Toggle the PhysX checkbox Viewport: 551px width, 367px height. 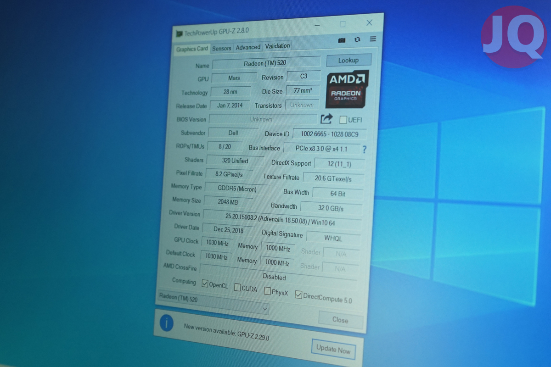pyautogui.click(x=268, y=291)
